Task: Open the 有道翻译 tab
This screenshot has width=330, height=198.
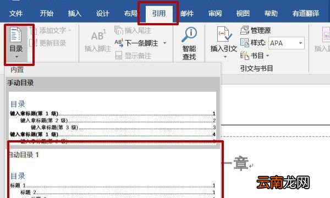Action: click(x=306, y=14)
